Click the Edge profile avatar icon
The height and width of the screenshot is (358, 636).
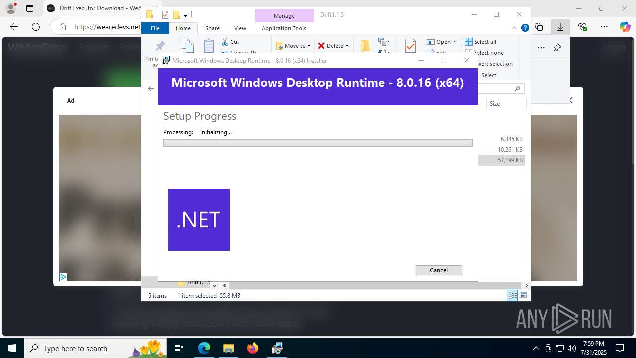click(11, 8)
